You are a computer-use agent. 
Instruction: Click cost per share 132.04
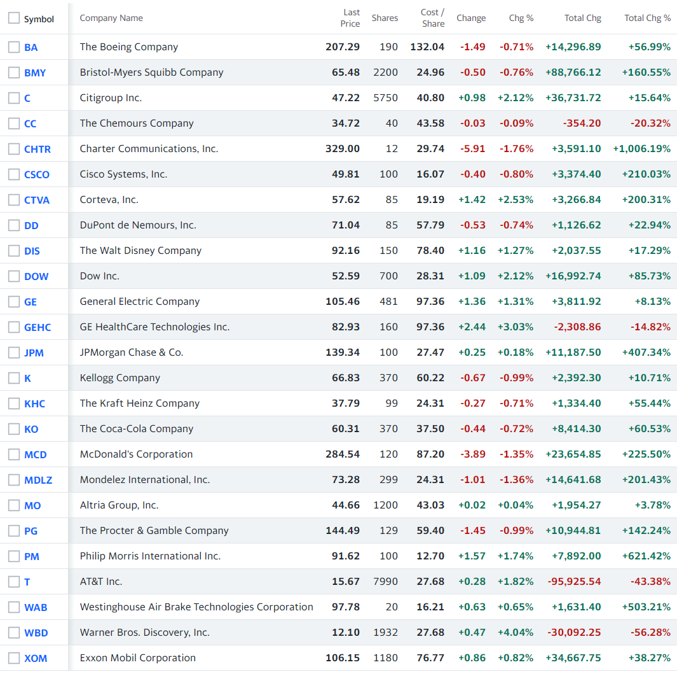click(x=427, y=47)
